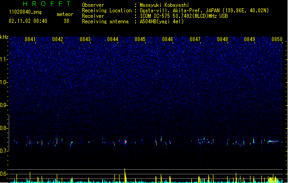Click the 0841 time marker
Image resolution: width=288 pixels, height=183 pixels.
point(30,39)
